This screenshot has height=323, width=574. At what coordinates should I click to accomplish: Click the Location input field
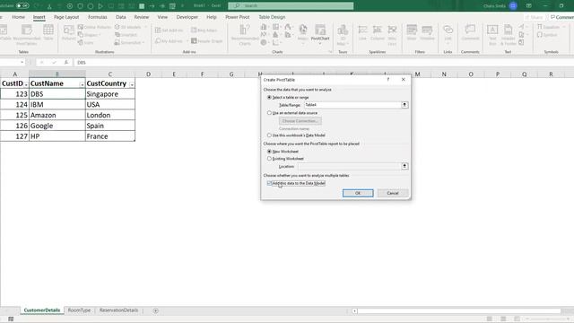[350, 166]
